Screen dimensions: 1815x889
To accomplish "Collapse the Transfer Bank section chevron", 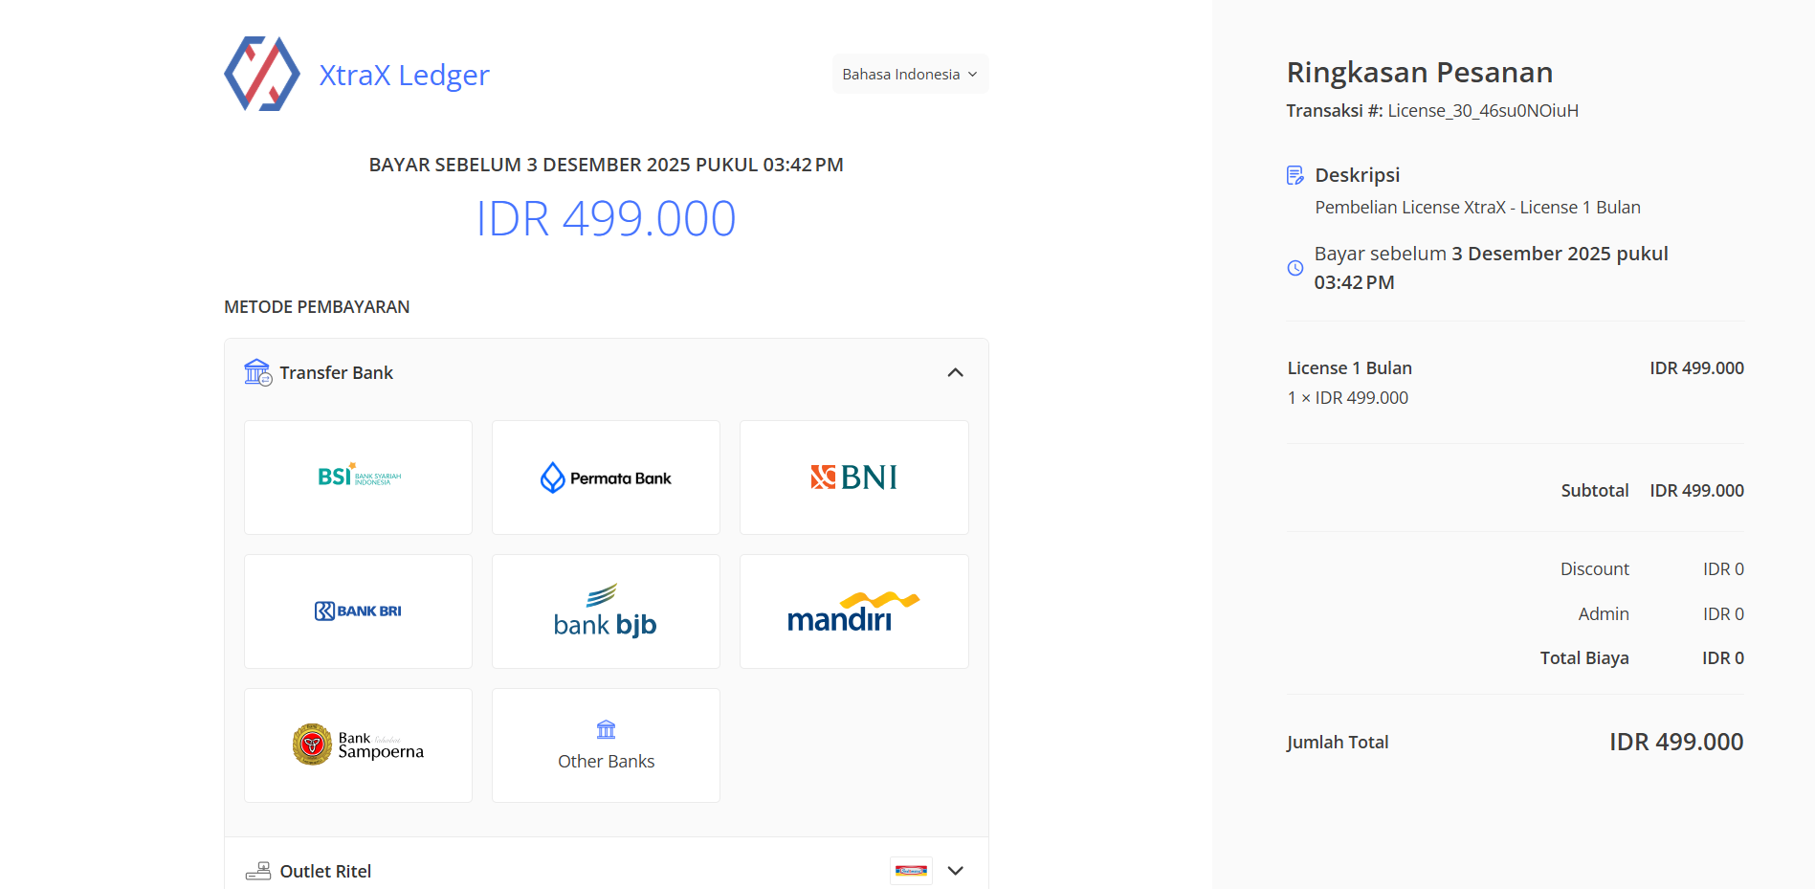I will (x=955, y=373).
